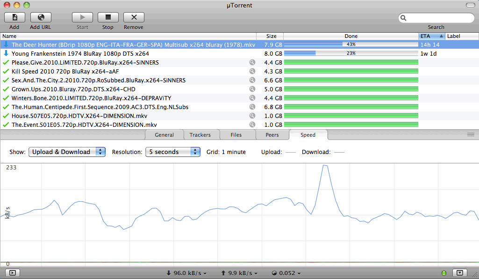Select The.Human.Centipede.First.Sequence torrent row

click(239, 107)
